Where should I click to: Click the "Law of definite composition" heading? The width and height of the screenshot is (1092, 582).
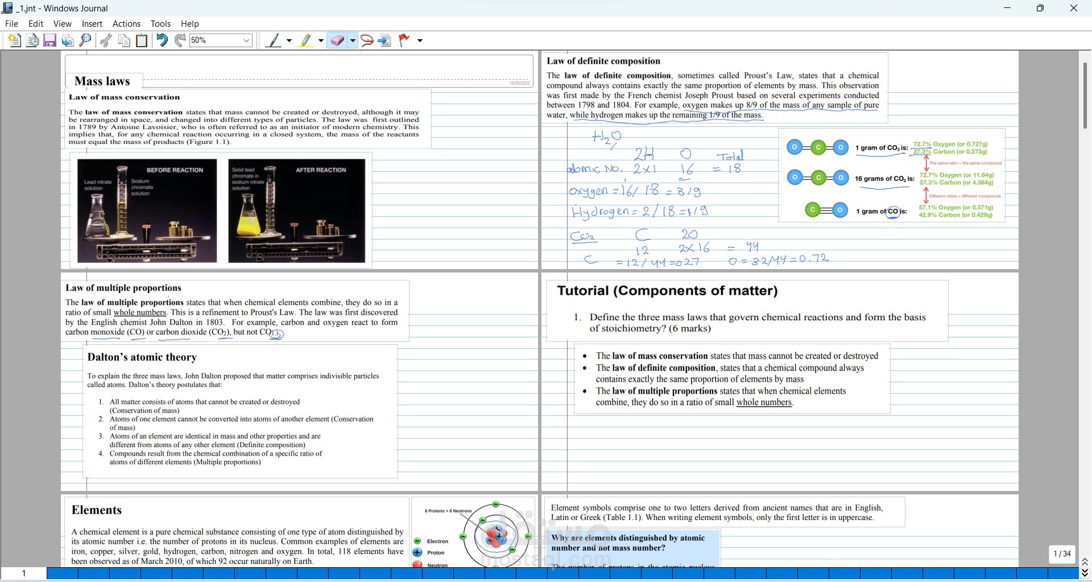click(x=603, y=61)
